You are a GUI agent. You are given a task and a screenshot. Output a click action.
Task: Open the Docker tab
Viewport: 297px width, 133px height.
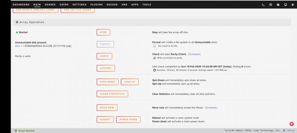pos(112,4)
